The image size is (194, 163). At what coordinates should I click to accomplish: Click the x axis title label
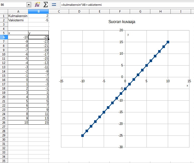coord(187,86)
